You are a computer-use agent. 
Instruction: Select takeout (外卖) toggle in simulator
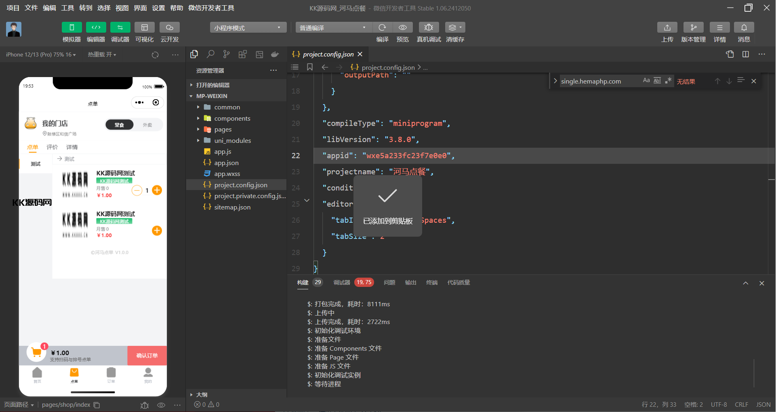[x=148, y=125]
